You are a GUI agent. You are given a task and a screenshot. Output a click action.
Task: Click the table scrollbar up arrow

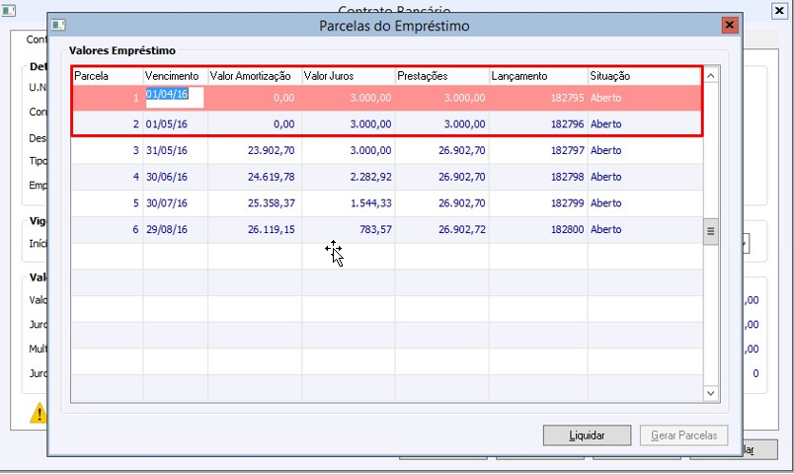tap(710, 75)
